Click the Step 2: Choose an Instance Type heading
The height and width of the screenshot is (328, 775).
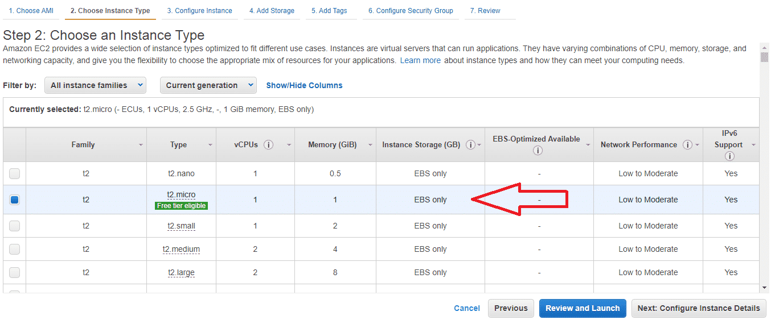tap(104, 35)
